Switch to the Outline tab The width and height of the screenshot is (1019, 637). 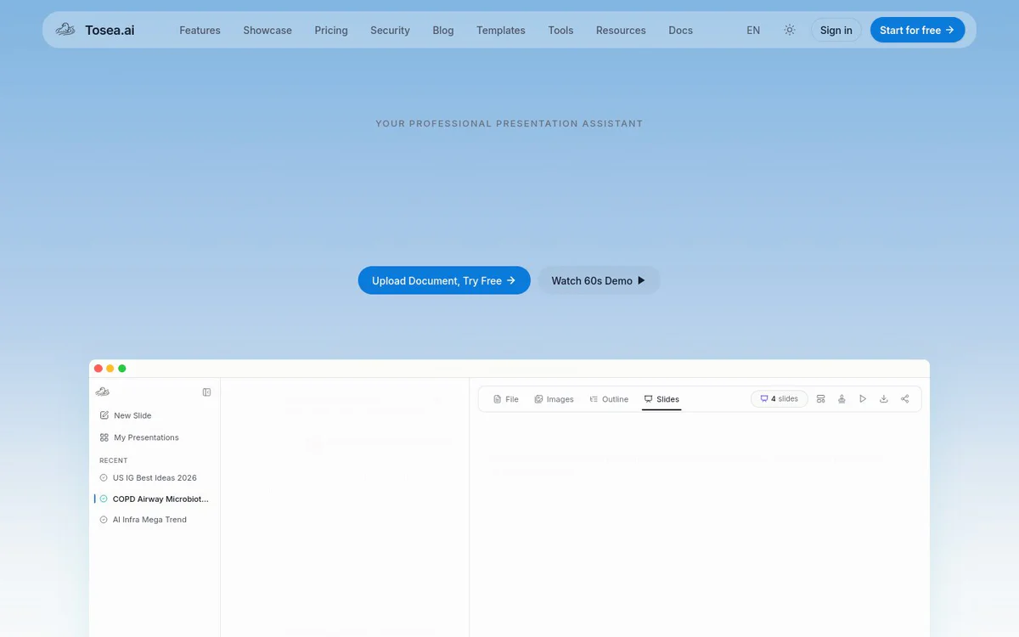pyautogui.click(x=609, y=399)
